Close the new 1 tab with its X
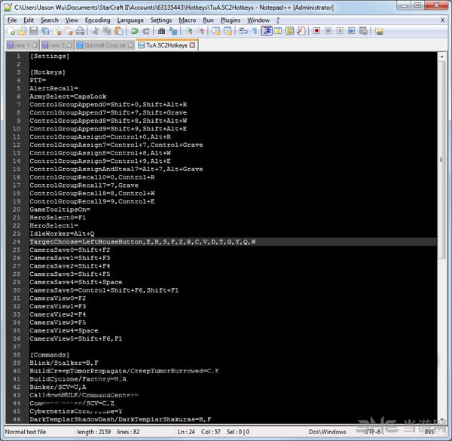 (x=35, y=45)
